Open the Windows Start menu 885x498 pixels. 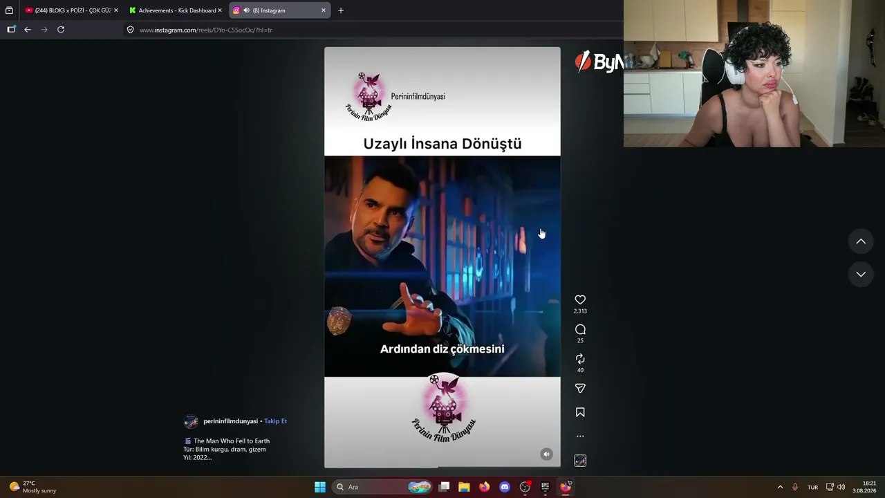tap(320, 487)
